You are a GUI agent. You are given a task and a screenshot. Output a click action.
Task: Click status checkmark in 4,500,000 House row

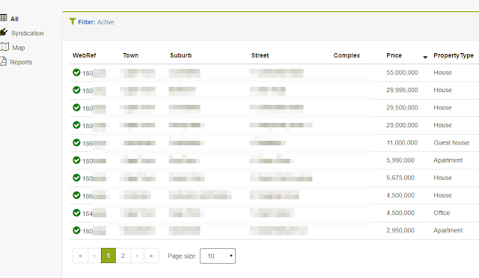coord(76,195)
